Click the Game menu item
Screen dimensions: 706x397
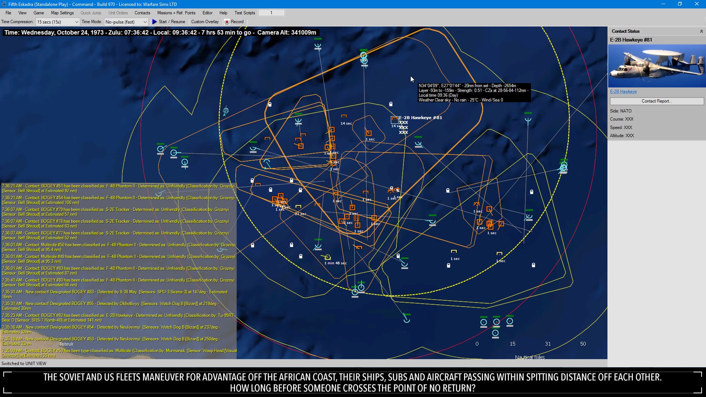point(39,12)
